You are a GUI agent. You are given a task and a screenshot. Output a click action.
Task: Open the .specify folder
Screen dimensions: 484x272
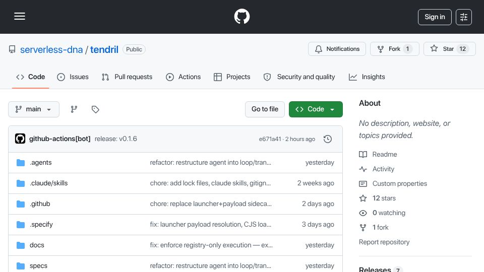[x=41, y=225]
